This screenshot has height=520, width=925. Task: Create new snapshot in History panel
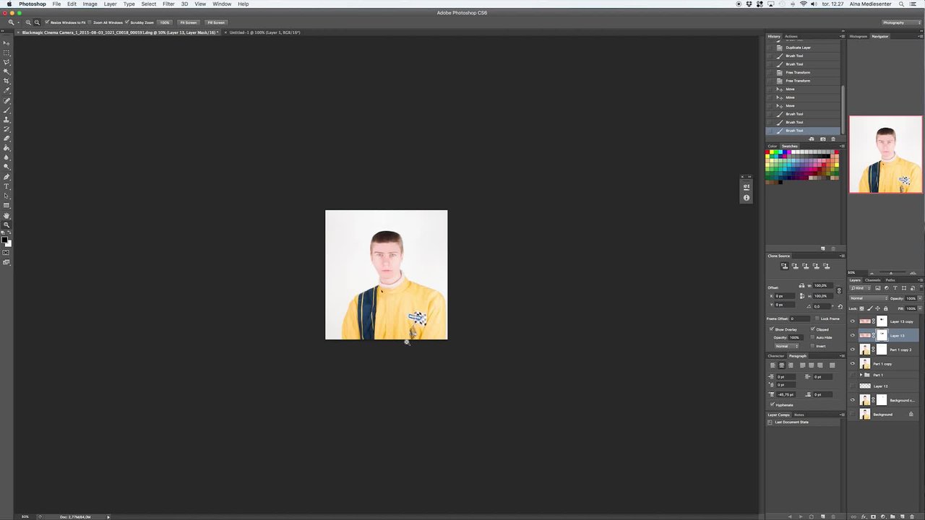(822, 139)
